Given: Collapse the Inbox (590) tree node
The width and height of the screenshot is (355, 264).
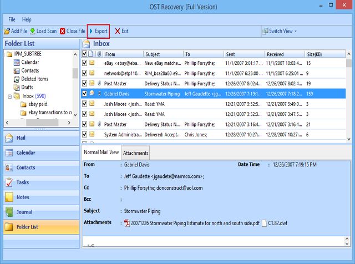Looking at the screenshot, I should pyautogui.click(x=10, y=97).
